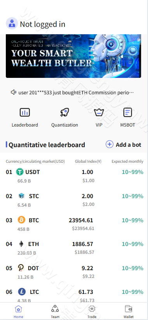Click the Add a bot plus icon
Viewport: 148px width, 320px height.
tap(109, 144)
